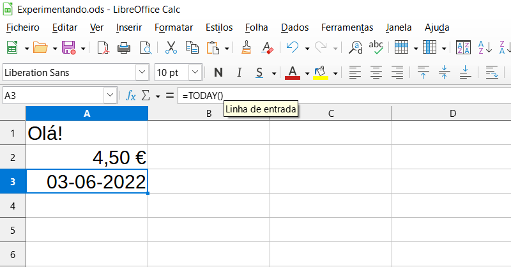Click Clear Direct Formatting icon
Image resolution: width=511 pixels, height=267 pixels.
(x=267, y=48)
